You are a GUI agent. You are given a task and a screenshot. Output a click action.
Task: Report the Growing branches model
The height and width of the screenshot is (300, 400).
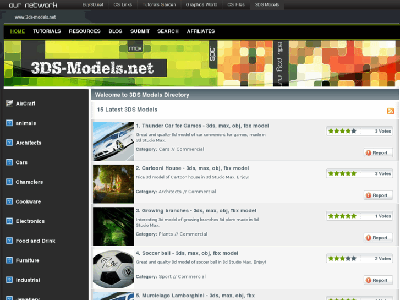pos(378,238)
